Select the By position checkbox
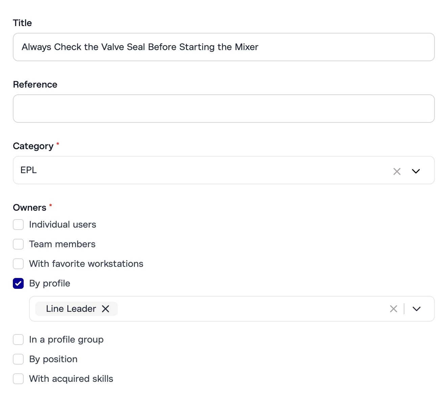445x395 pixels. [18, 359]
